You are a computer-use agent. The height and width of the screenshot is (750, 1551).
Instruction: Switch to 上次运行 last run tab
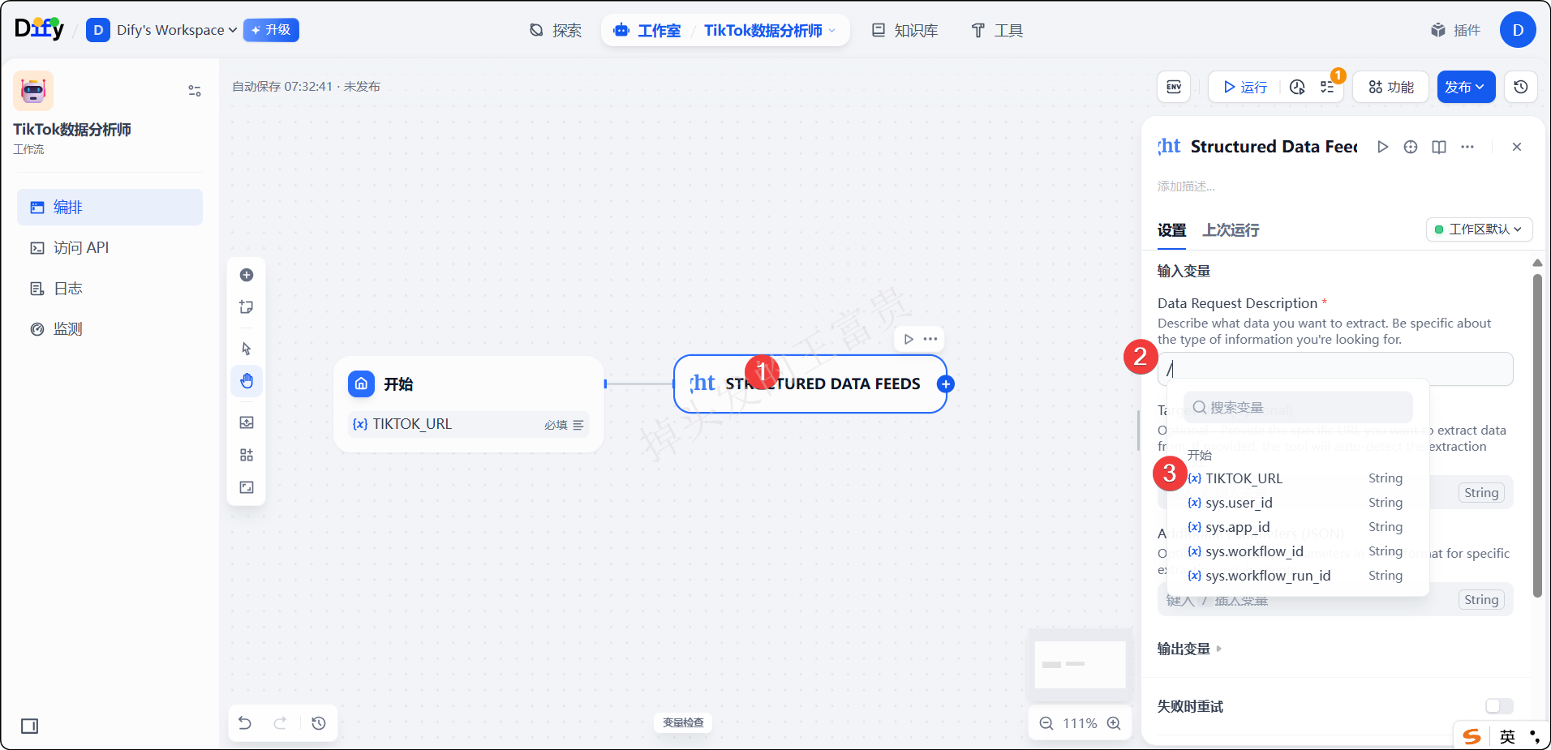pyautogui.click(x=1231, y=230)
